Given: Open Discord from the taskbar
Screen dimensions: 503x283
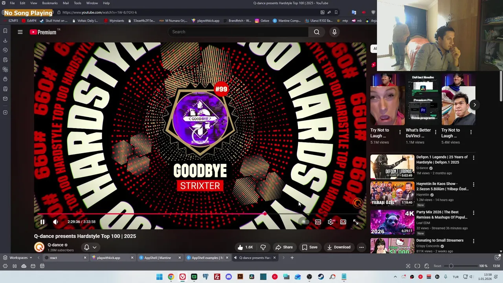Looking at the screenshot, I should pyautogui.click(x=228, y=277).
